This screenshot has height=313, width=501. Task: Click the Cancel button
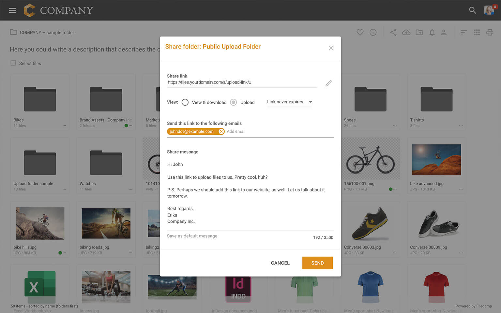[x=280, y=263]
